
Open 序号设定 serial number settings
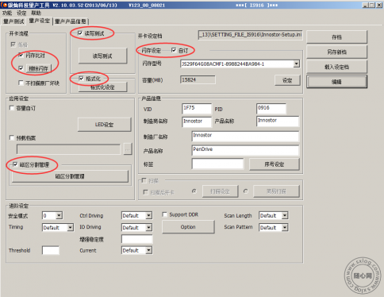point(275,164)
